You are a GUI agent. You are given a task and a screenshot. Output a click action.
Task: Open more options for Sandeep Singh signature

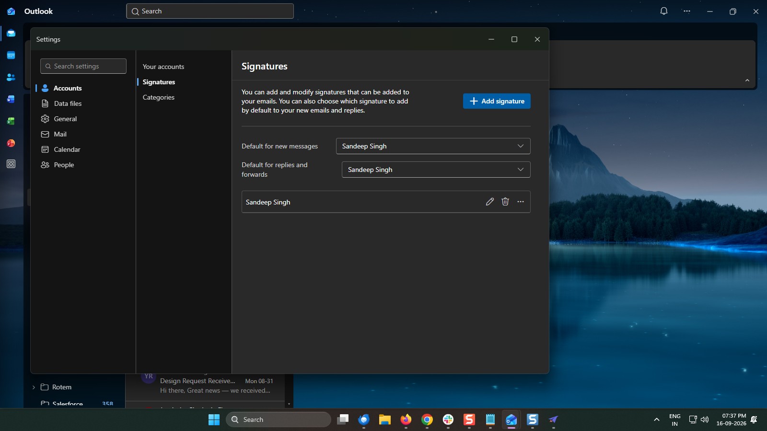(521, 202)
